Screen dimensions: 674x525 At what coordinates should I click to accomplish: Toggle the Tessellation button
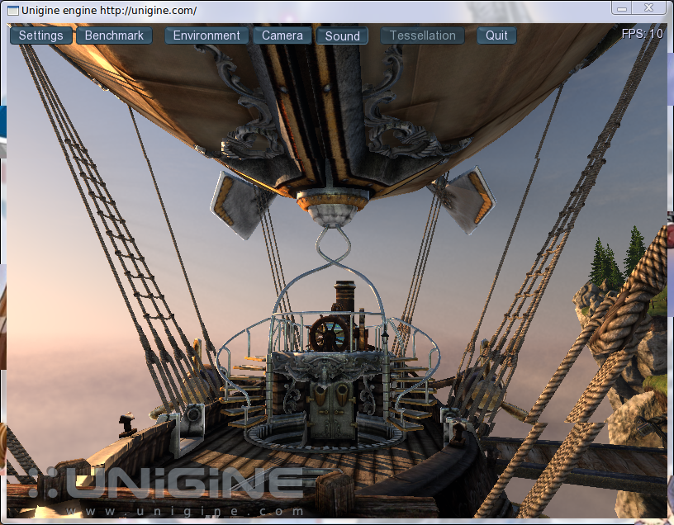click(x=423, y=35)
